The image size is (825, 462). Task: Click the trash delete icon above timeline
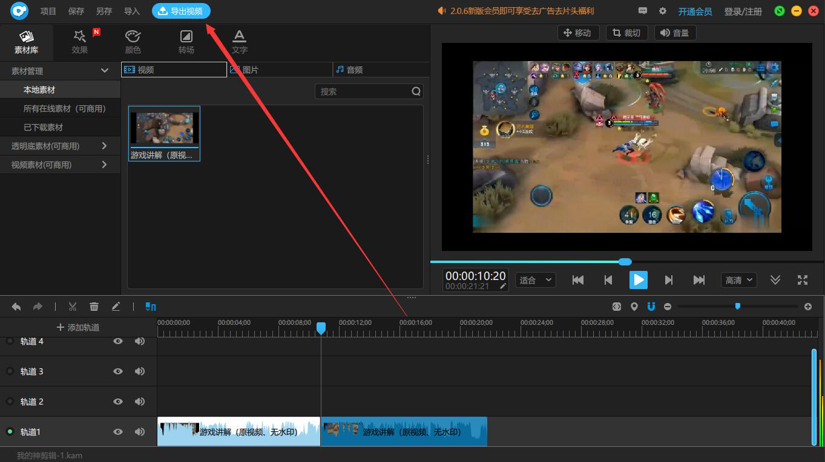click(94, 307)
